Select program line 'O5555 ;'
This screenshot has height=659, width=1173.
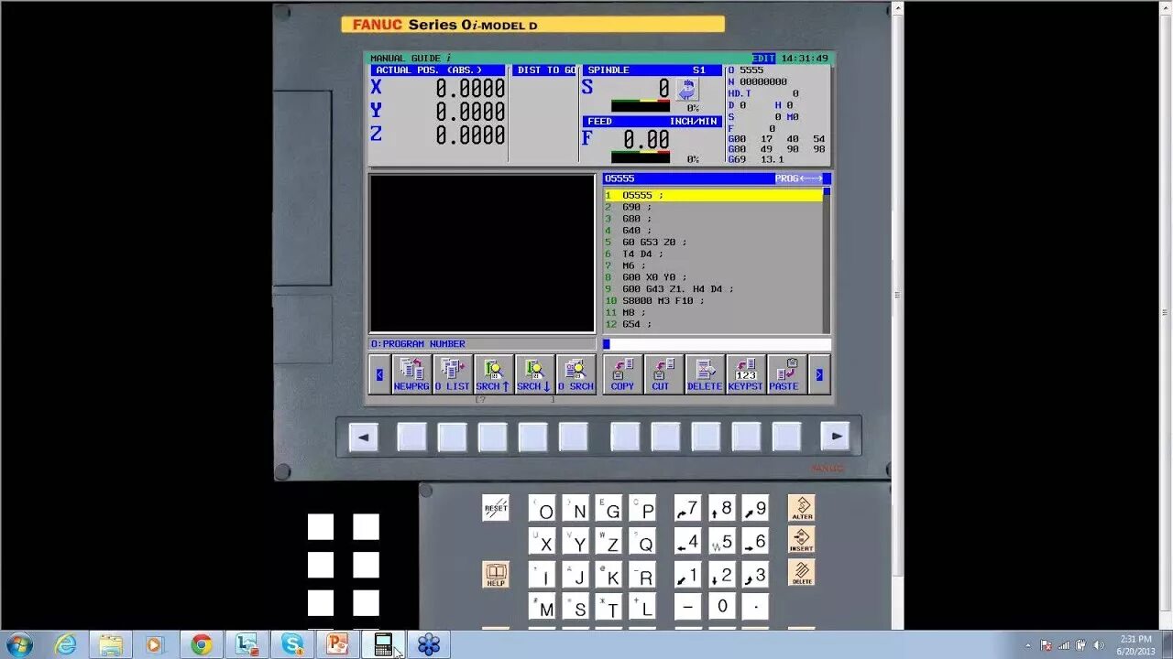tap(713, 195)
